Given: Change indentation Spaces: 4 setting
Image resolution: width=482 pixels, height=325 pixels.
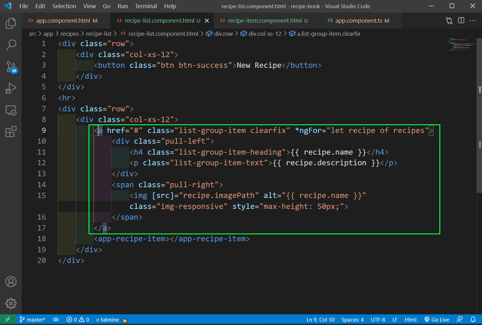Looking at the screenshot, I should (353, 319).
